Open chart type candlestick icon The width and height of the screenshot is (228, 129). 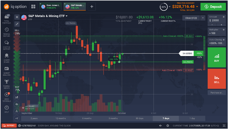[17, 97]
